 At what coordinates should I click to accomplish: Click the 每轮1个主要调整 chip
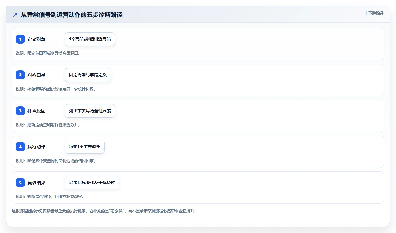85,147
